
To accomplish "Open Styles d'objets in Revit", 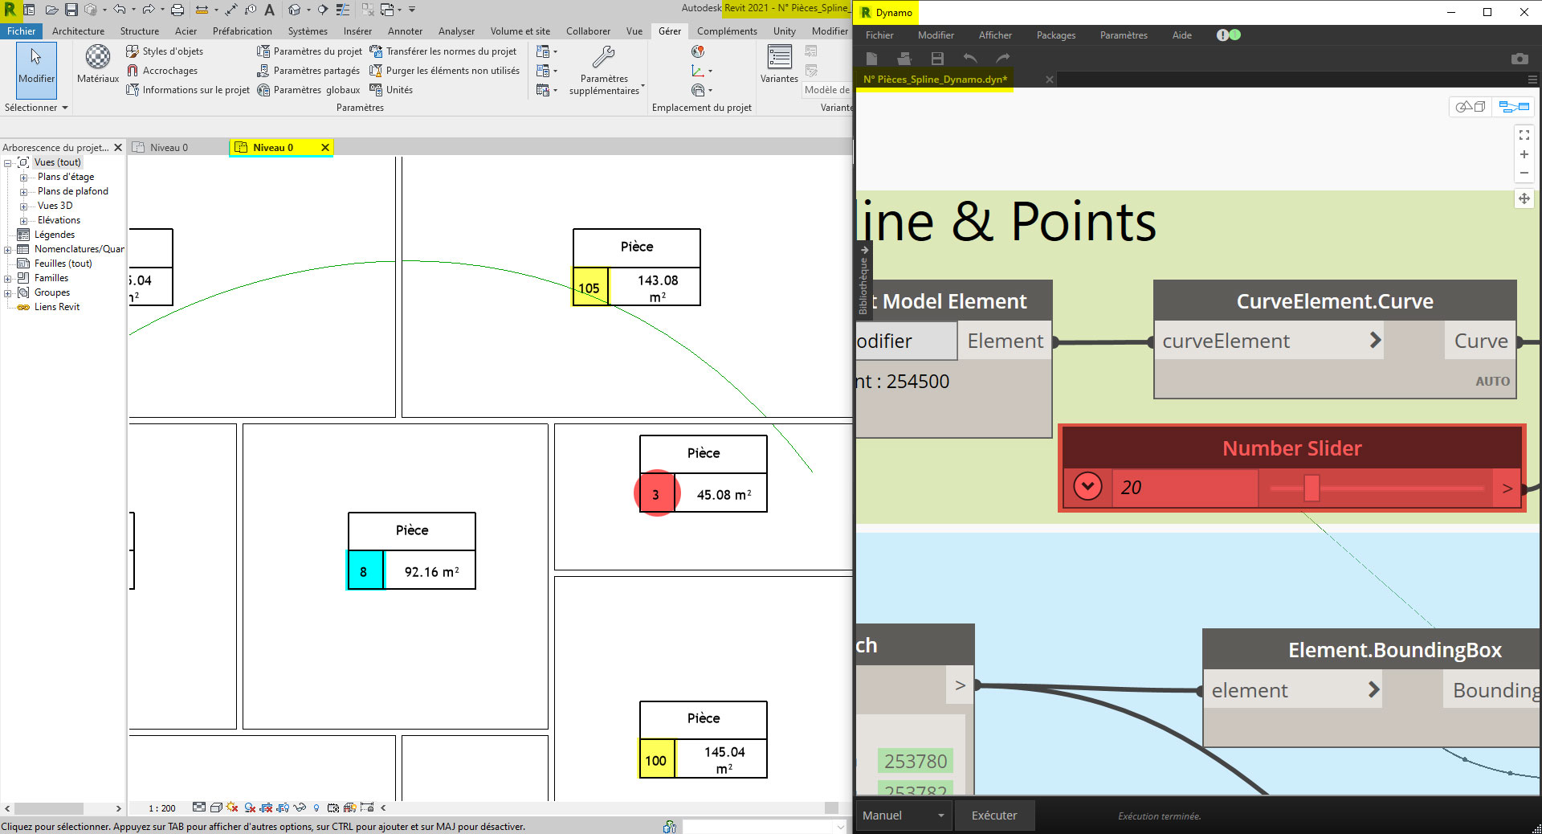I will 165,51.
